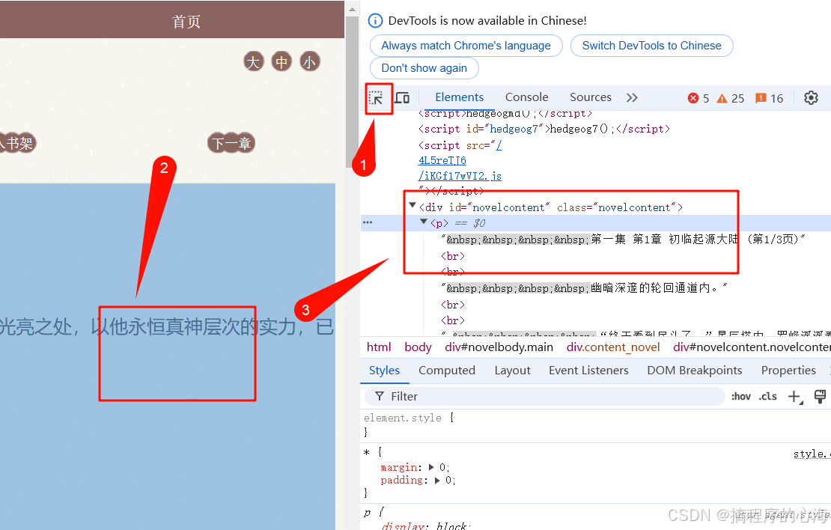Viewport: 831px width, 530px height.
Task: Open DevTools settings gear
Action: [x=811, y=98]
